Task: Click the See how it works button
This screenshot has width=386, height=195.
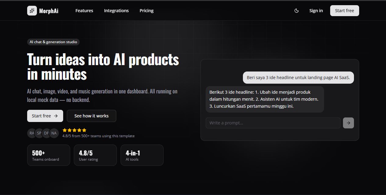Action: (x=92, y=116)
